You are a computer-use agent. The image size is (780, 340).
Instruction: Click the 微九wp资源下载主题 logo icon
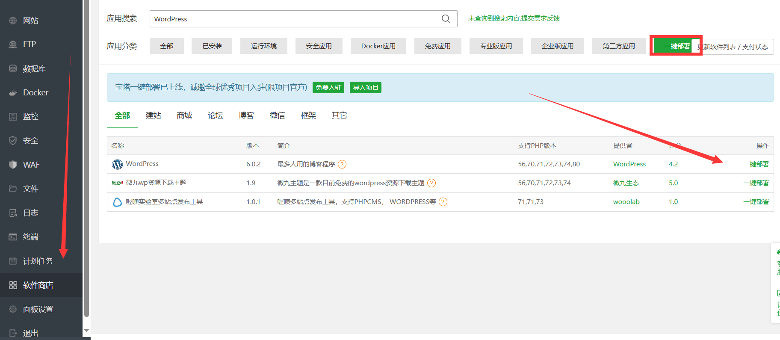point(117,183)
